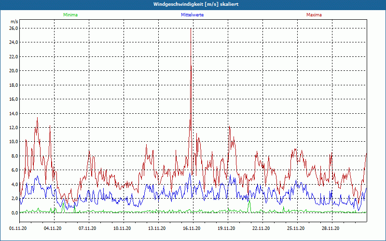Click the 13.11.20 date axis label
The width and height of the screenshot is (386, 241).
[x=157, y=228]
